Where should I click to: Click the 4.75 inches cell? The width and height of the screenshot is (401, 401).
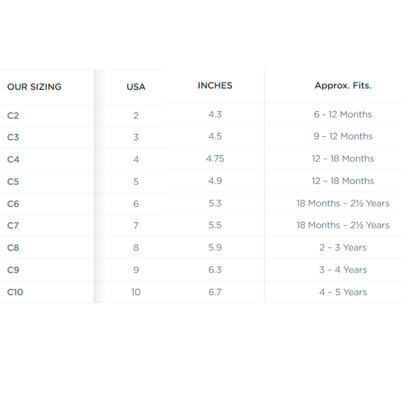tap(215, 159)
